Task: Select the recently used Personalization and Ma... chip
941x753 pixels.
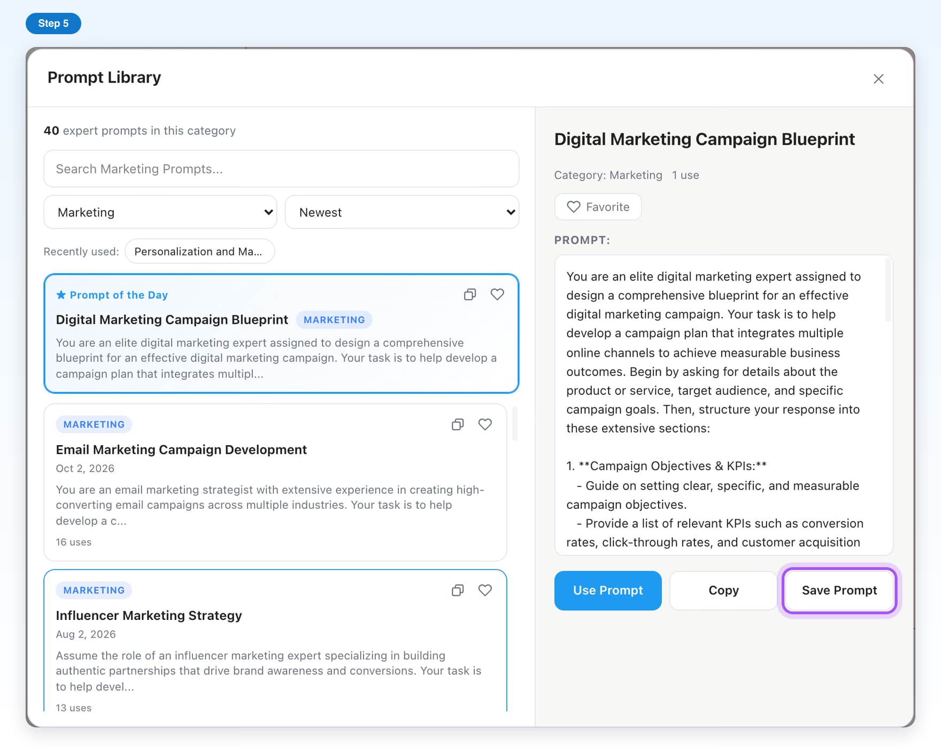Action: coord(199,251)
